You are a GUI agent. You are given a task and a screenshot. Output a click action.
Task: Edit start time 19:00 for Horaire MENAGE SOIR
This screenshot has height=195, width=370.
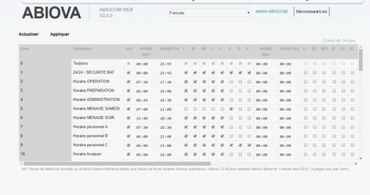[146, 118]
